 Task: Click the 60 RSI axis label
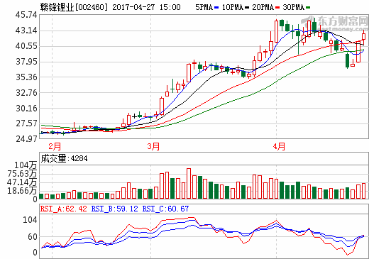33,237
